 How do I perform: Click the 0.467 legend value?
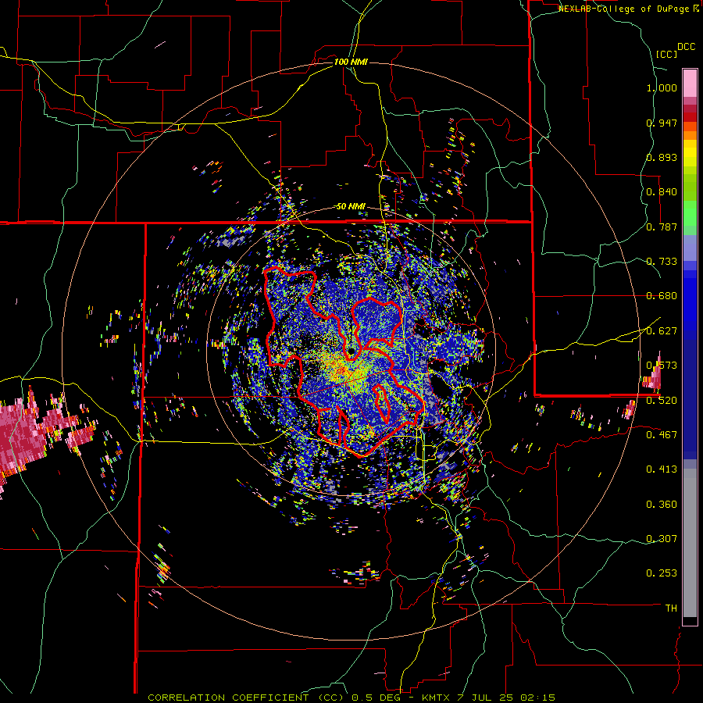point(662,434)
